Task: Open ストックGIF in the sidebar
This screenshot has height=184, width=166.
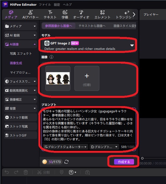Action: click(21, 135)
